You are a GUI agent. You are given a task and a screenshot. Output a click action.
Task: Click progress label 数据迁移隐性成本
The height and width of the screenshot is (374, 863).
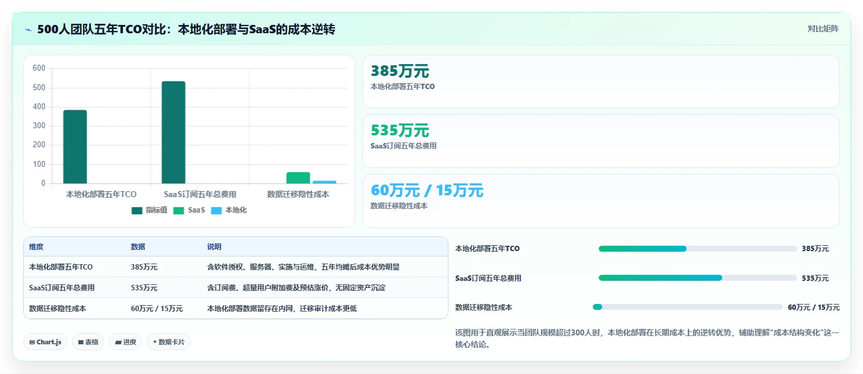coord(483,308)
